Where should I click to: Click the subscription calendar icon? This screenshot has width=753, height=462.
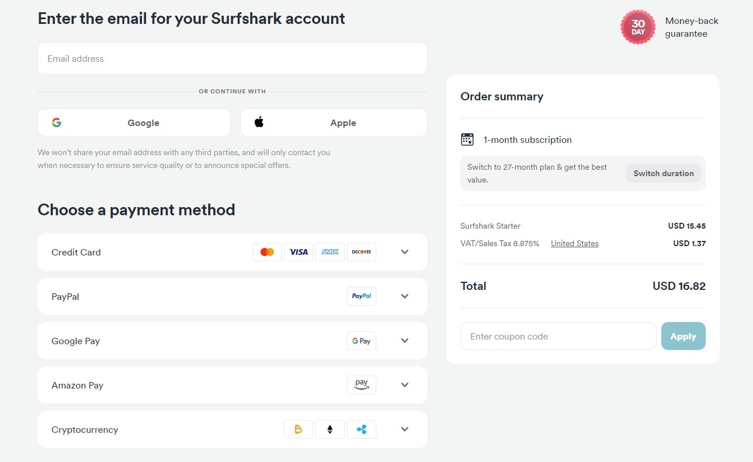tap(467, 139)
